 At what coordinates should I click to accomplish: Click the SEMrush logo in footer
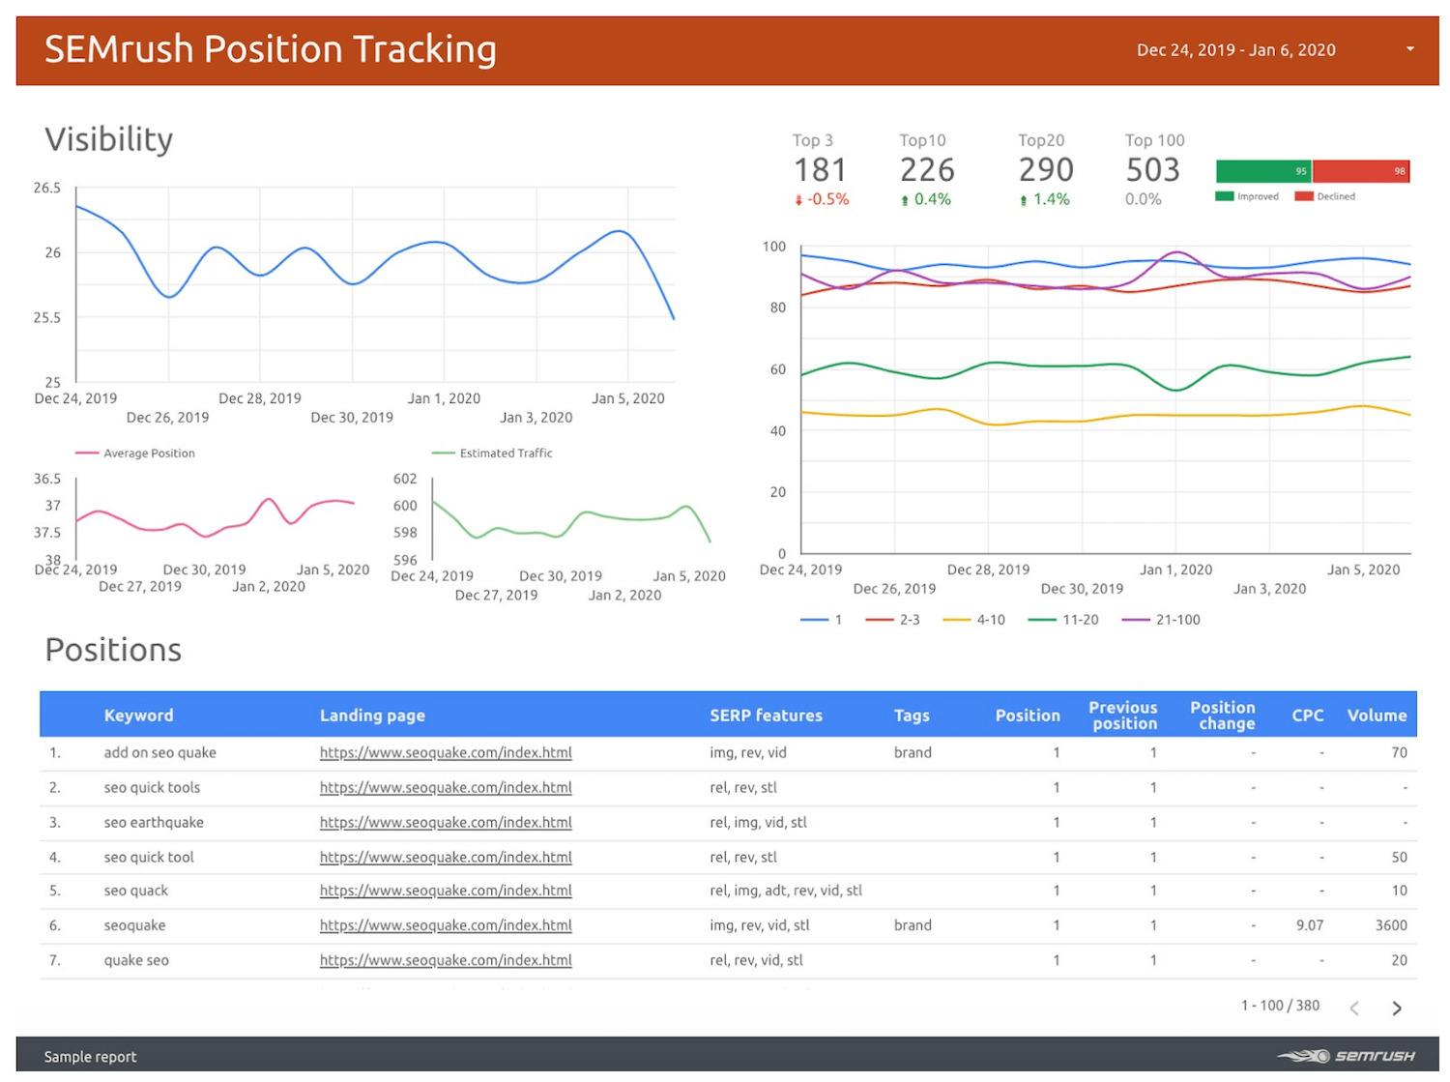[1346, 1056]
